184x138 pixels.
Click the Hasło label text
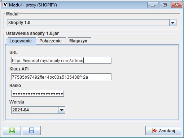point(15,86)
